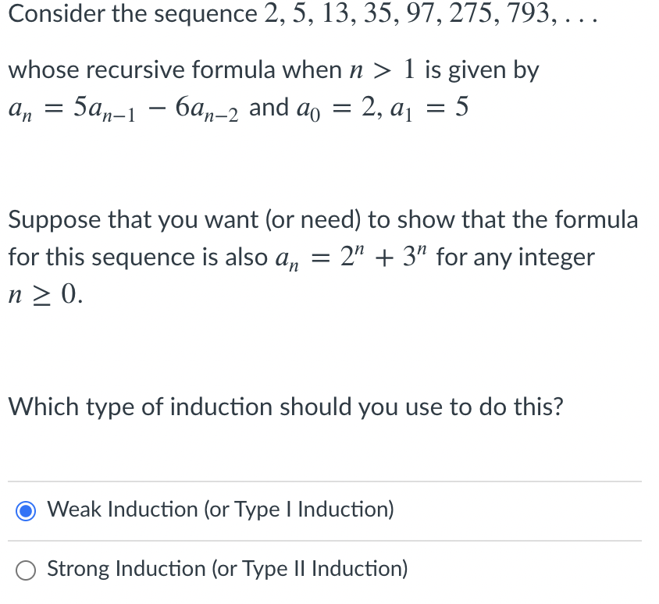Click the 'for any integer' text
This screenshot has width=659, height=604.
click(x=515, y=257)
